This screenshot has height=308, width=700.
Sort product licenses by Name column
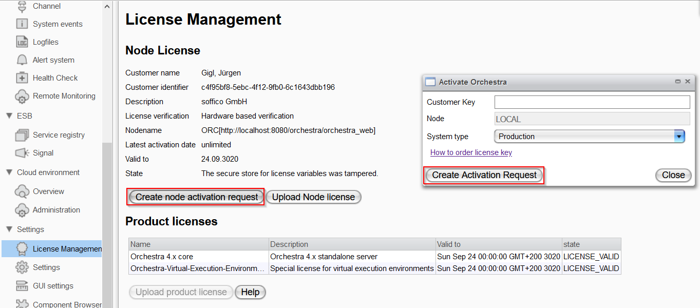[x=199, y=244]
